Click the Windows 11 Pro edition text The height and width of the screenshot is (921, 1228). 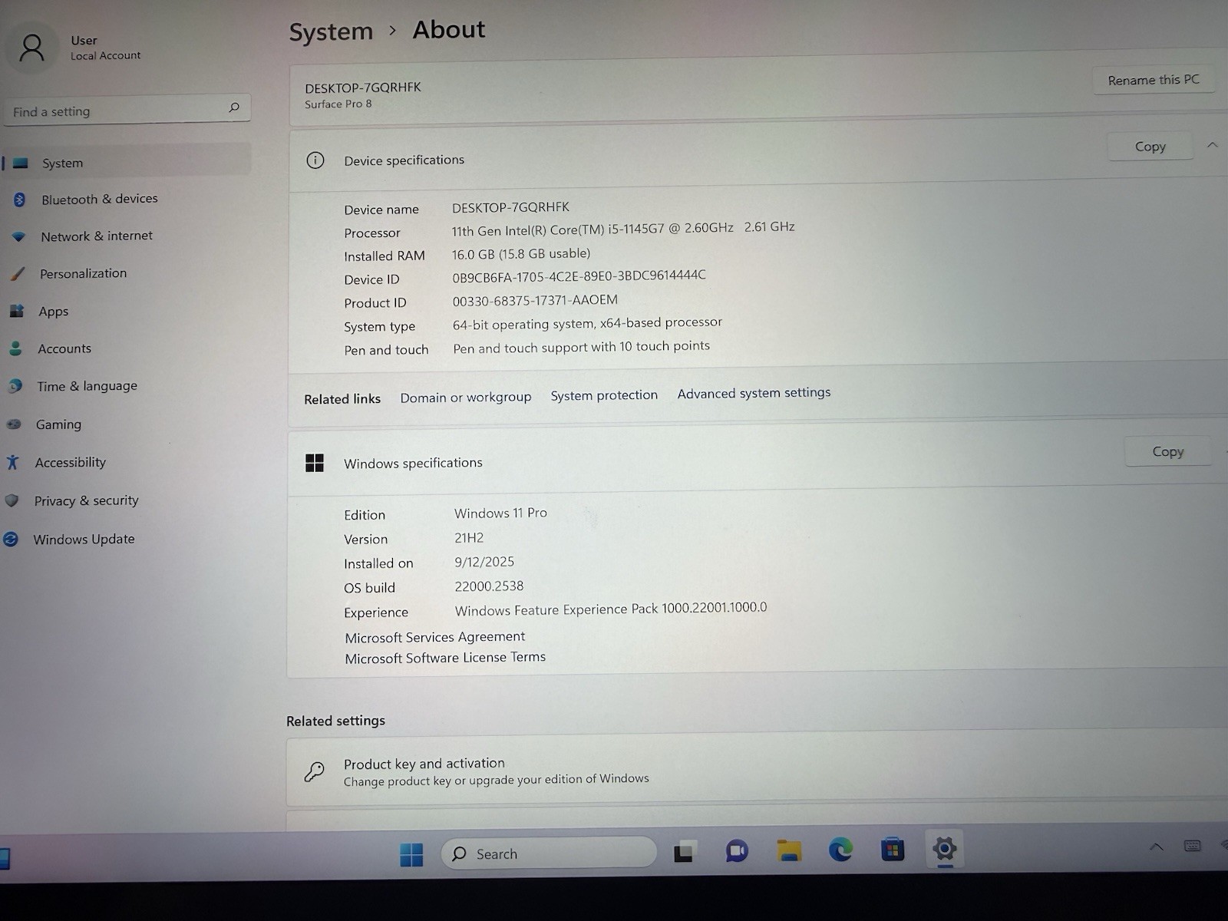[500, 513]
